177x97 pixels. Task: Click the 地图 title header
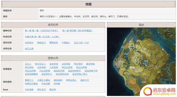(88, 4)
